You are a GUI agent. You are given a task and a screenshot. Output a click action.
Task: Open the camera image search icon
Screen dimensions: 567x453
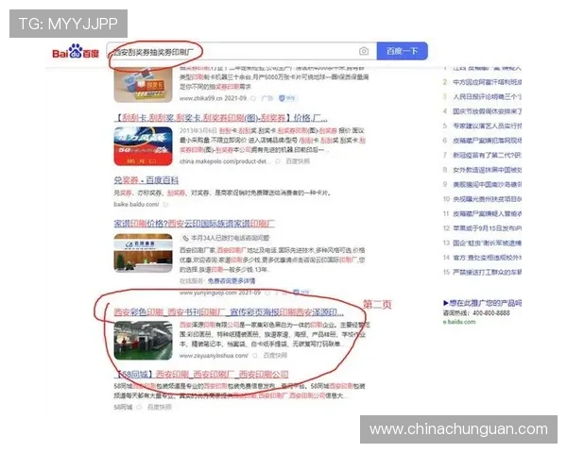(364, 51)
